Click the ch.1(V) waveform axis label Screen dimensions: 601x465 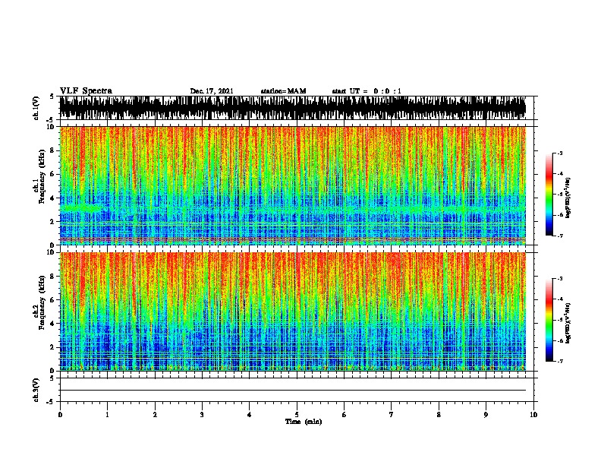pyautogui.click(x=36, y=108)
